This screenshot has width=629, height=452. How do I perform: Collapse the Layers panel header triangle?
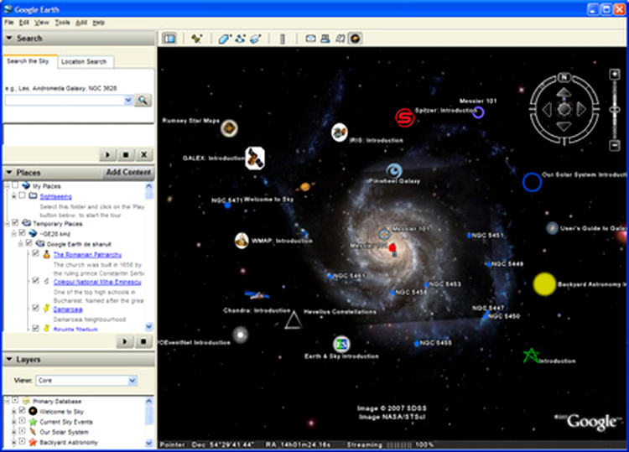click(x=9, y=360)
